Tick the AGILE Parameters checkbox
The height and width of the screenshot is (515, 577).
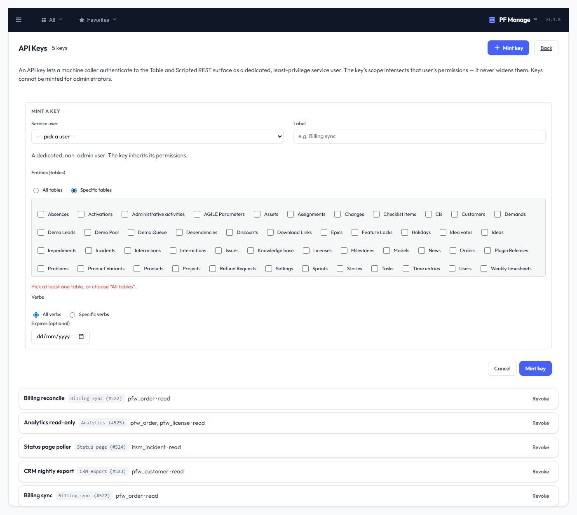(197, 214)
